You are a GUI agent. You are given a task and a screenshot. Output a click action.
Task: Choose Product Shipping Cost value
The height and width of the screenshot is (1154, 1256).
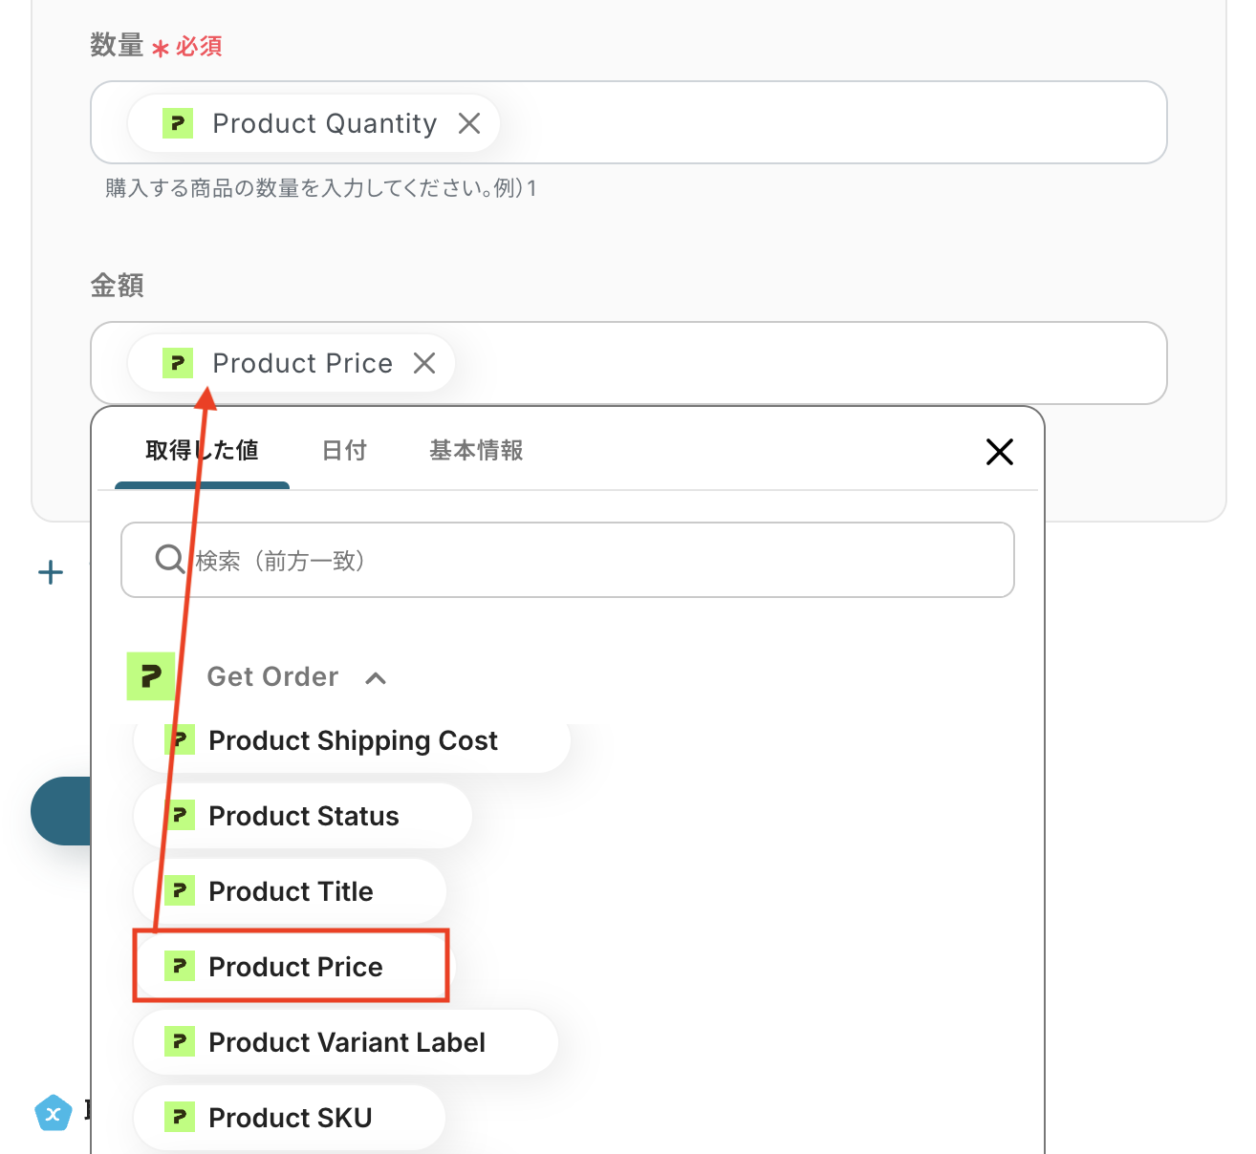(x=352, y=741)
